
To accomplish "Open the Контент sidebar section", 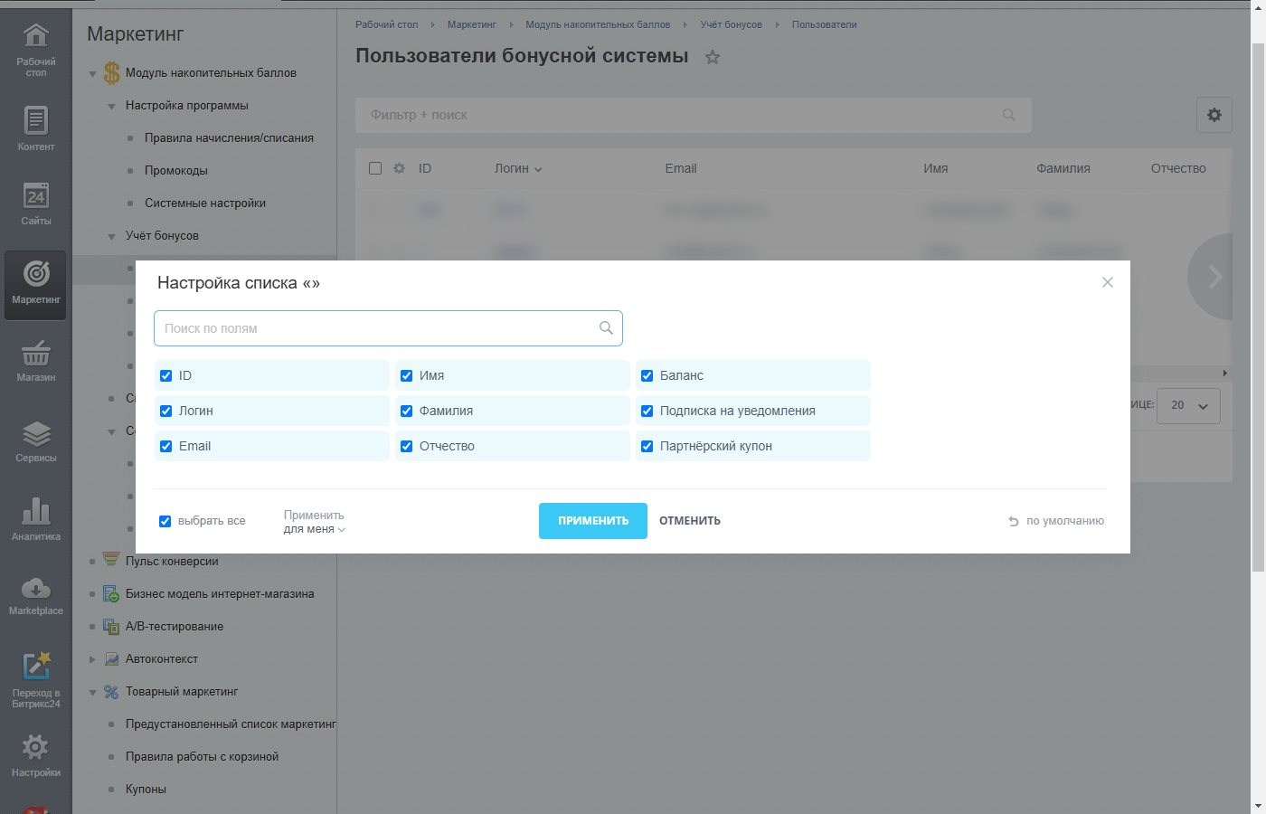I will click(x=36, y=128).
